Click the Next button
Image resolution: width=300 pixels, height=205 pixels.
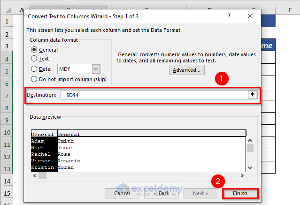pos(200,193)
